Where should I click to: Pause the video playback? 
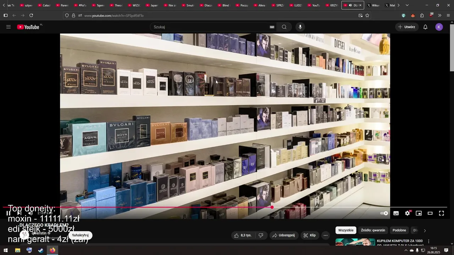(x=8, y=213)
